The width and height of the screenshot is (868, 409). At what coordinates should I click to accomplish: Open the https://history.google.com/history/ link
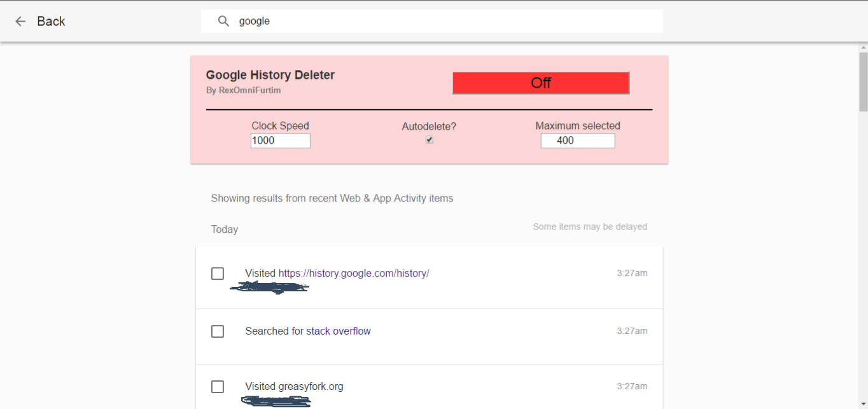point(354,273)
